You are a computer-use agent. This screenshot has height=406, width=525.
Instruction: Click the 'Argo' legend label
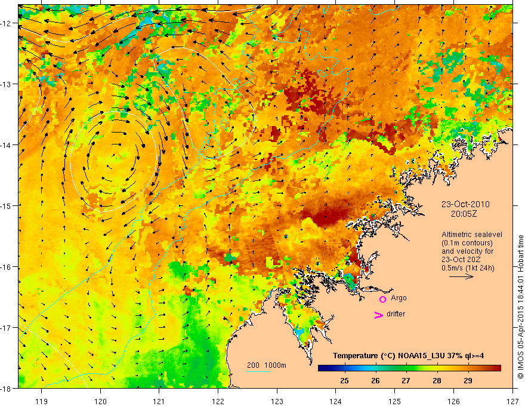tap(399, 298)
